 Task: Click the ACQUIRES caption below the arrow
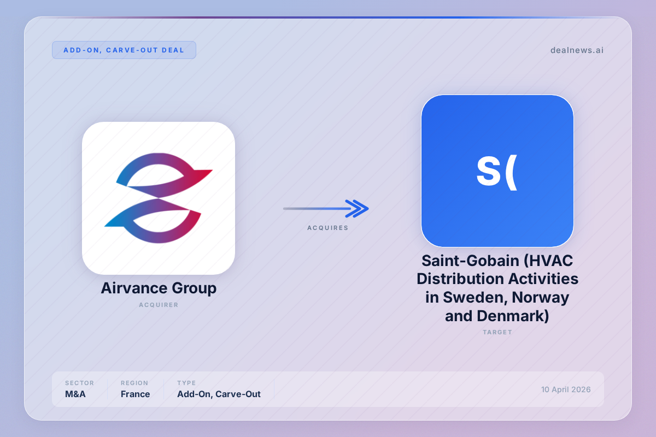327,228
